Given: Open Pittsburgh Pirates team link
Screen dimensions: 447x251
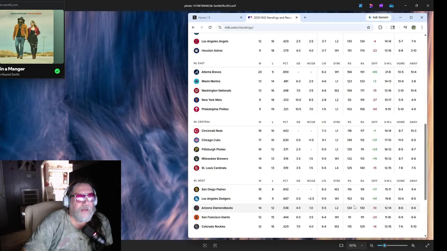Looking at the screenshot, I should coord(213,149).
